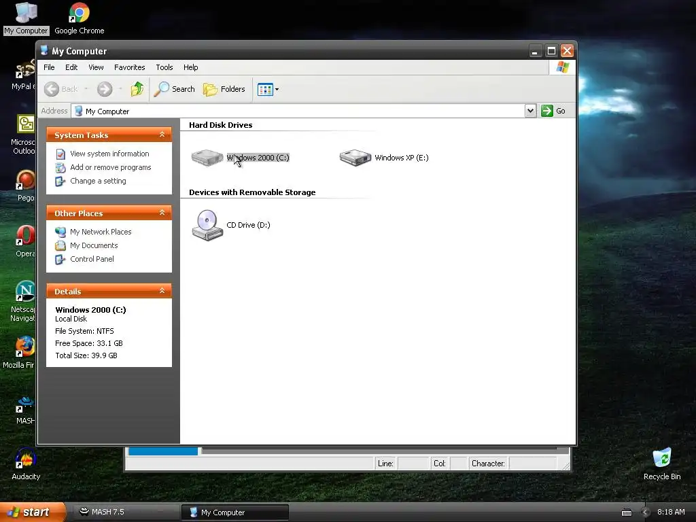The image size is (696, 522).
Task: Click 'Total Size: 39.9 GB' detail text
Action: pyautogui.click(x=86, y=355)
